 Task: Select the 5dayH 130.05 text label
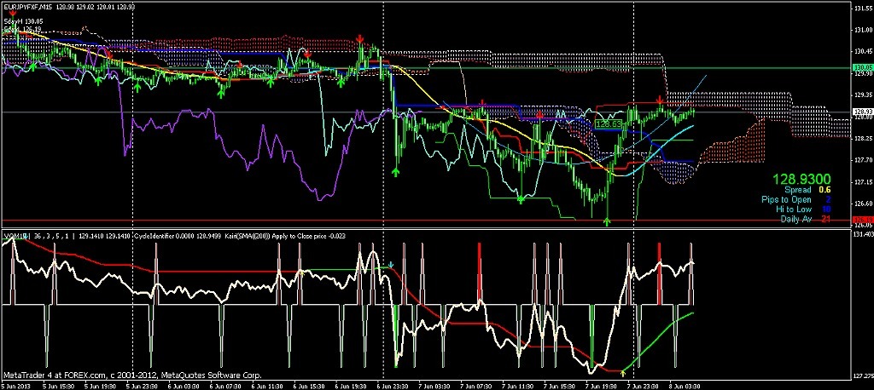[24, 20]
